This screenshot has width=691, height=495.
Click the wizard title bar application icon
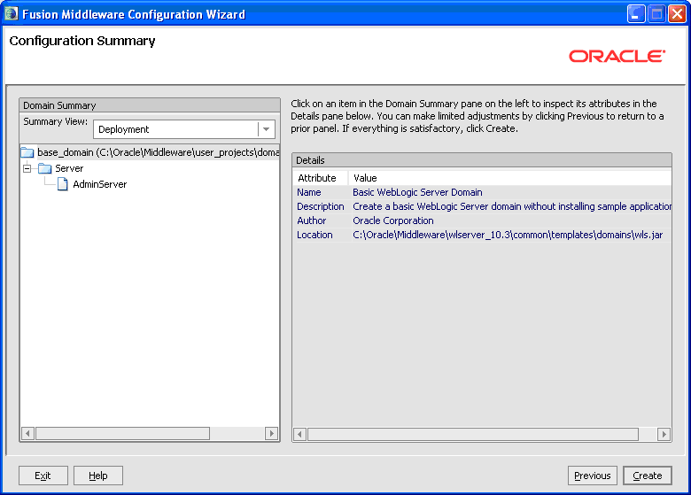(x=11, y=14)
